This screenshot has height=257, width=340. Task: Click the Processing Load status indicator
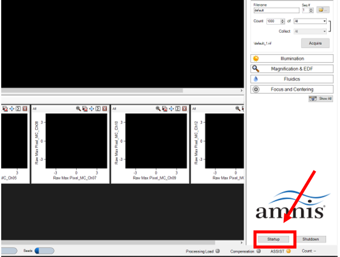pyautogui.click(x=217, y=251)
